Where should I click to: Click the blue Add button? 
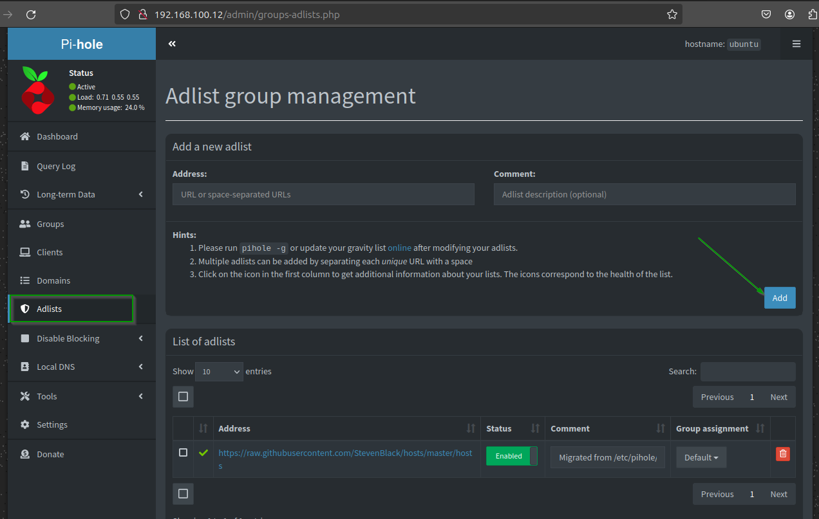tap(780, 298)
